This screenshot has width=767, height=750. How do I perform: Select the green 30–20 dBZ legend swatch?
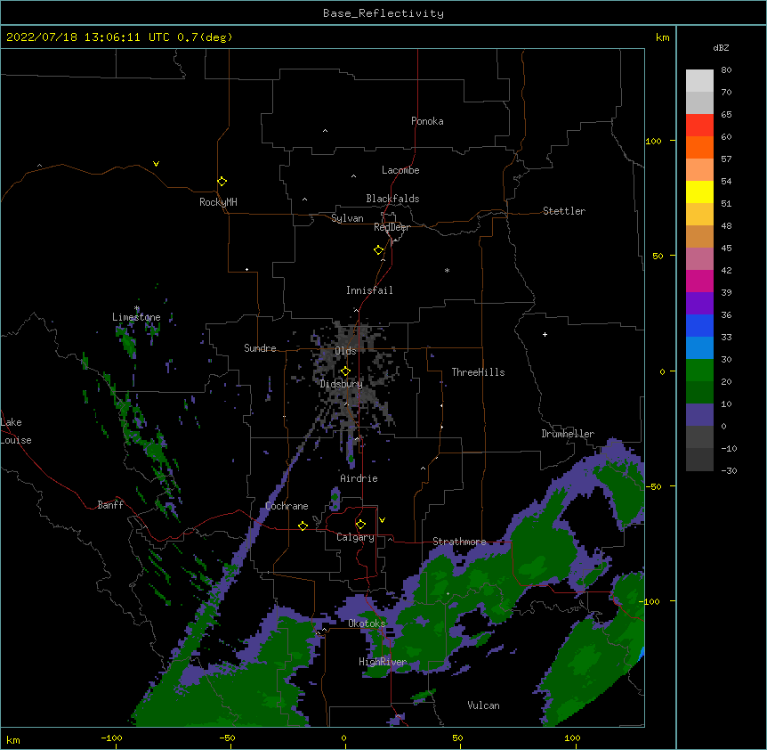(x=699, y=371)
